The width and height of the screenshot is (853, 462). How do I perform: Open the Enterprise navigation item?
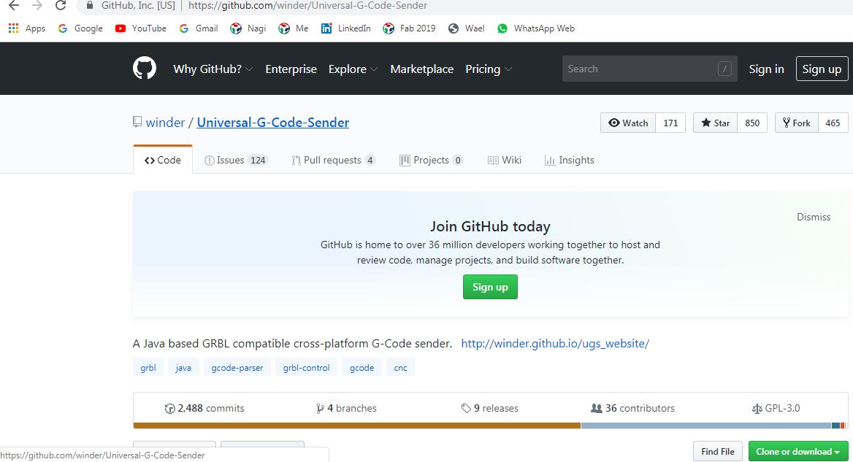[x=291, y=69]
